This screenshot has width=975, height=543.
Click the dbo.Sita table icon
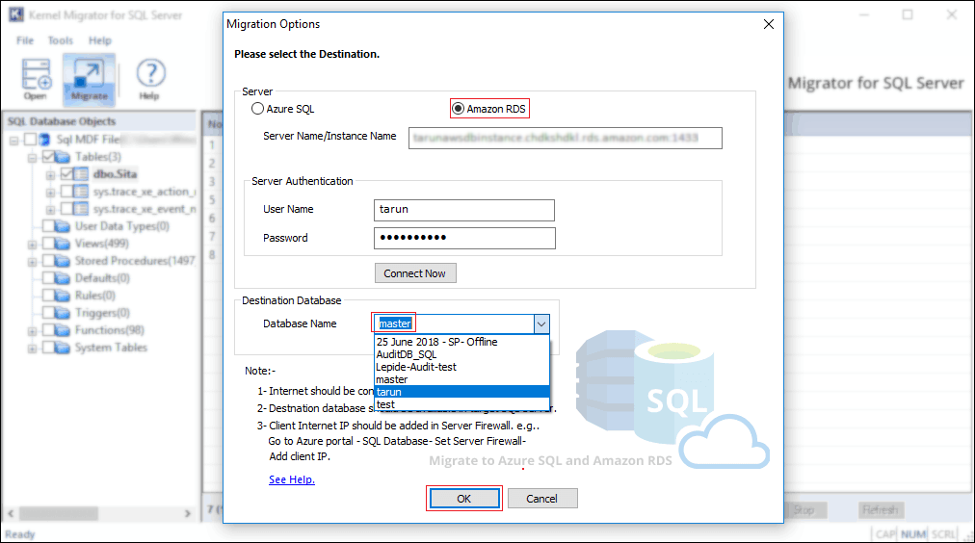(x=81, y=174)
